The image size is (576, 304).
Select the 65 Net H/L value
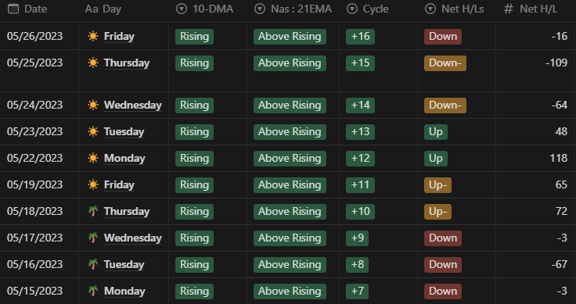click(561, 184)
